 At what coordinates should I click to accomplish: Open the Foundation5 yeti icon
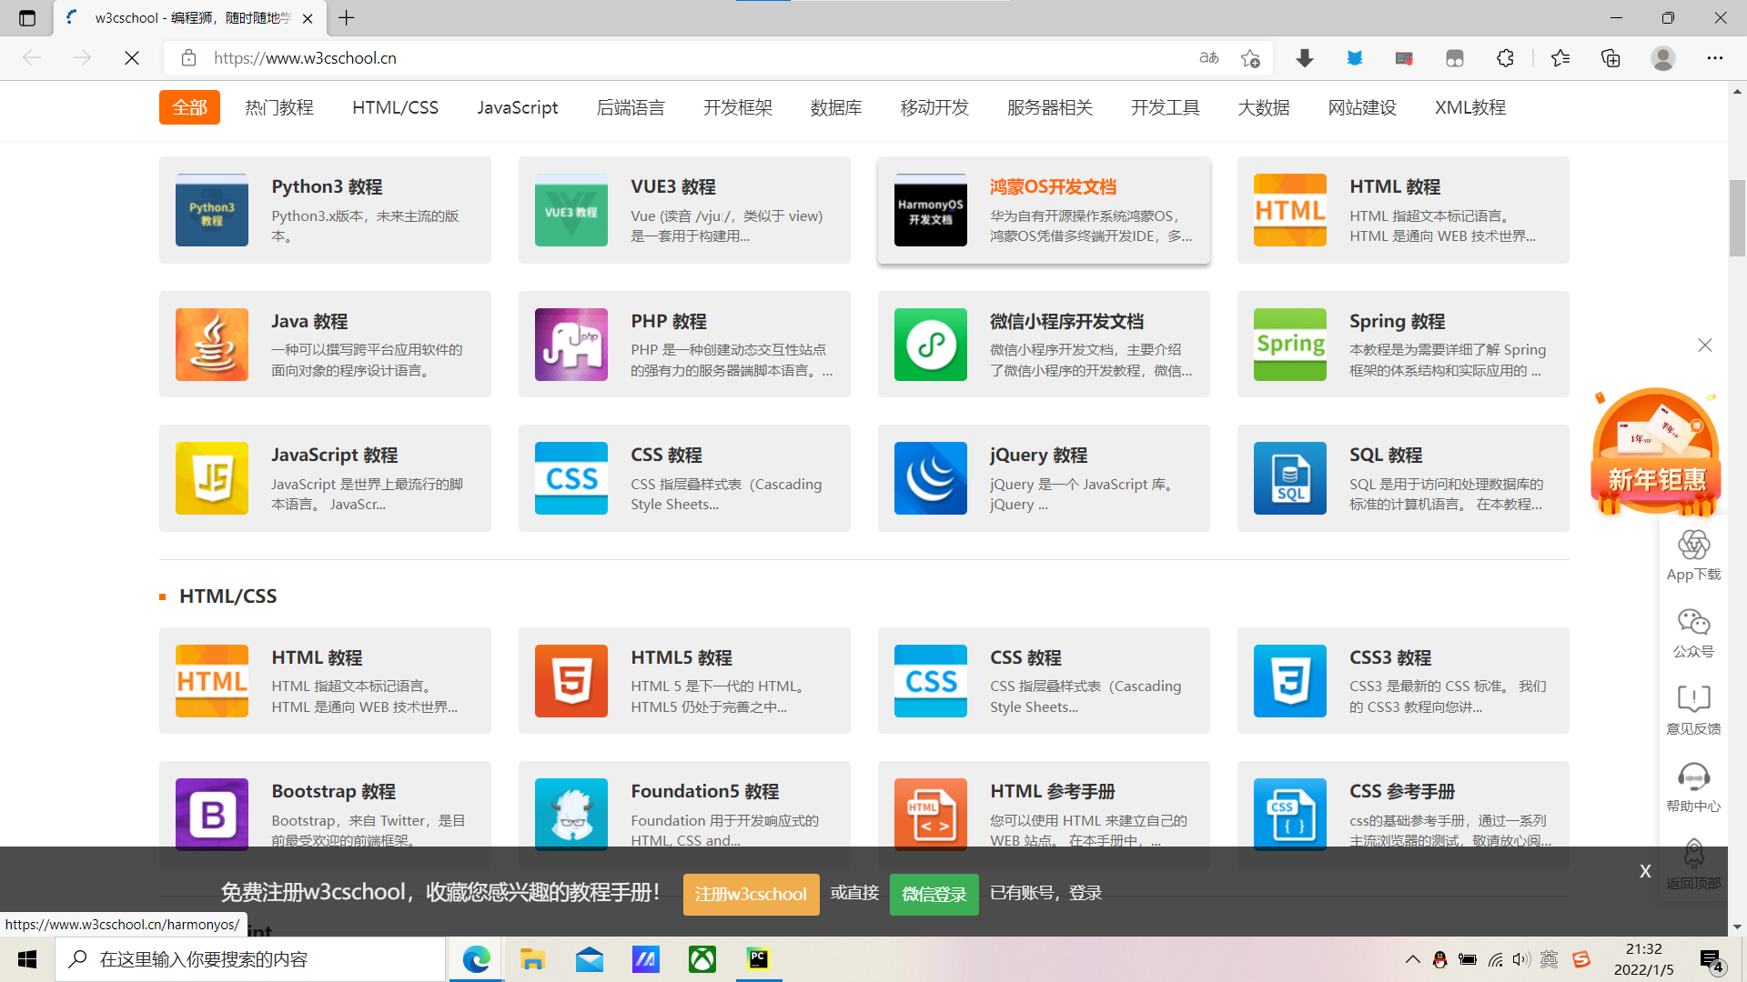pos(571,814)
